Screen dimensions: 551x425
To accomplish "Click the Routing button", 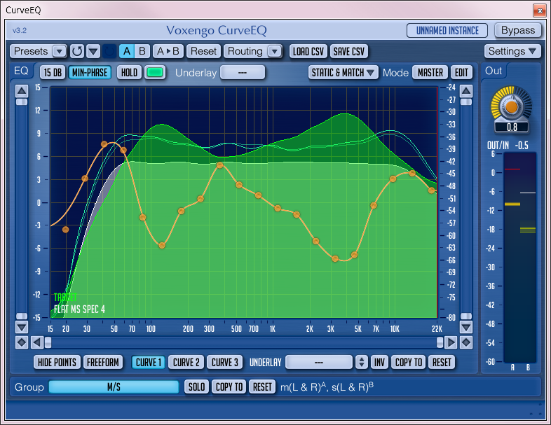I will point(245,51).
